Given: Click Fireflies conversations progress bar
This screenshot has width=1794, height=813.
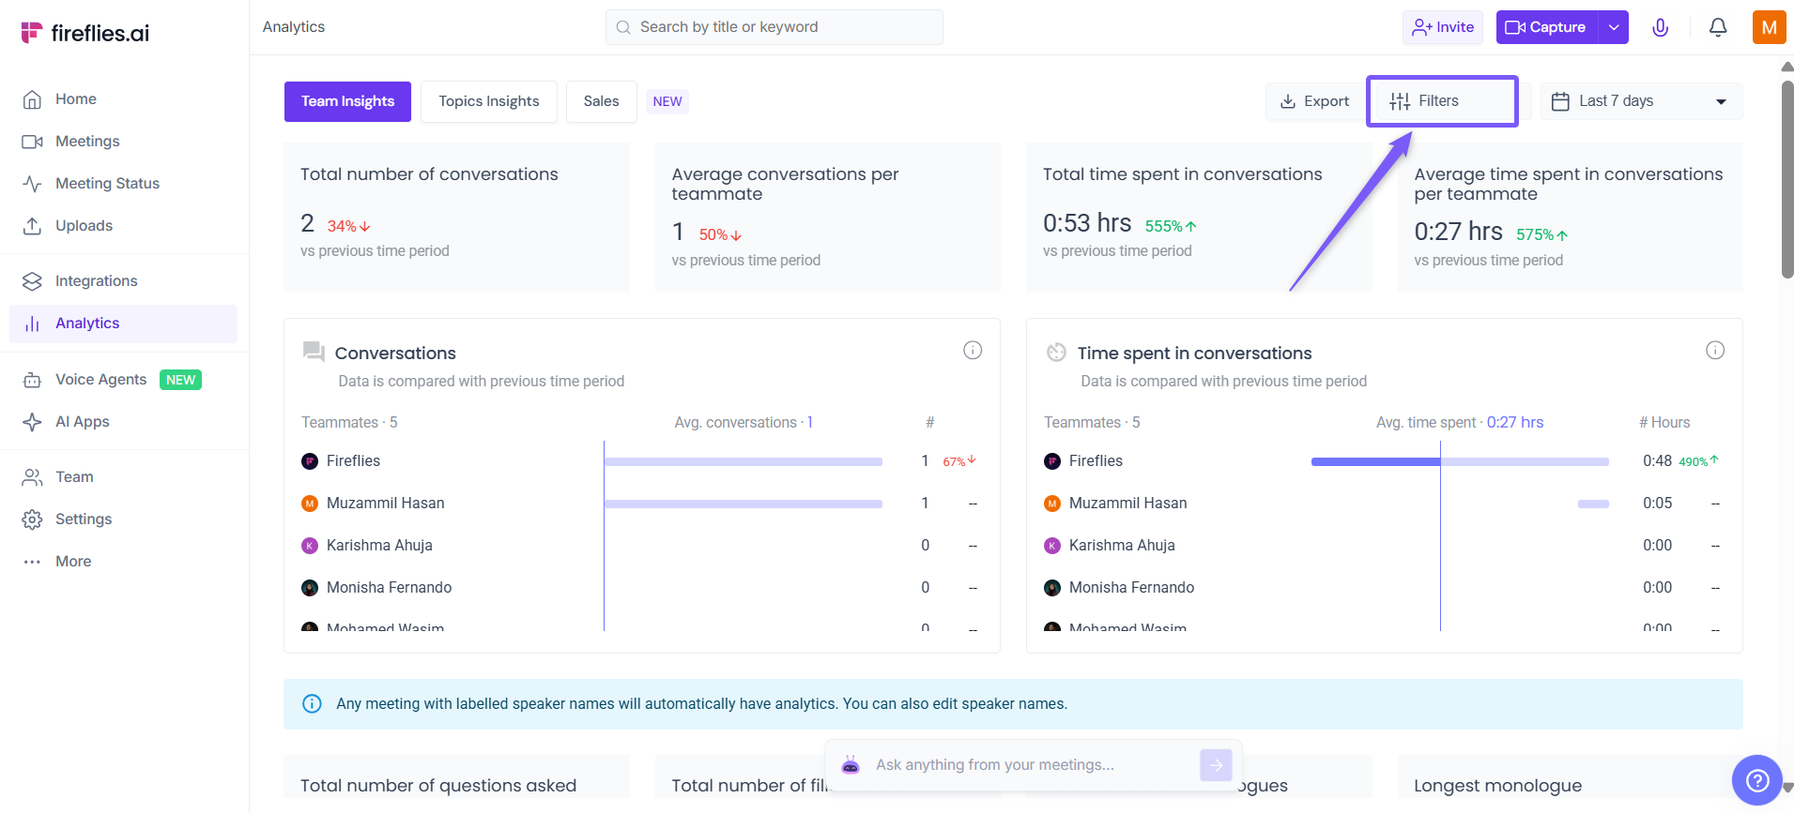Looking at the screenshot, I should (x=743, y=461).
